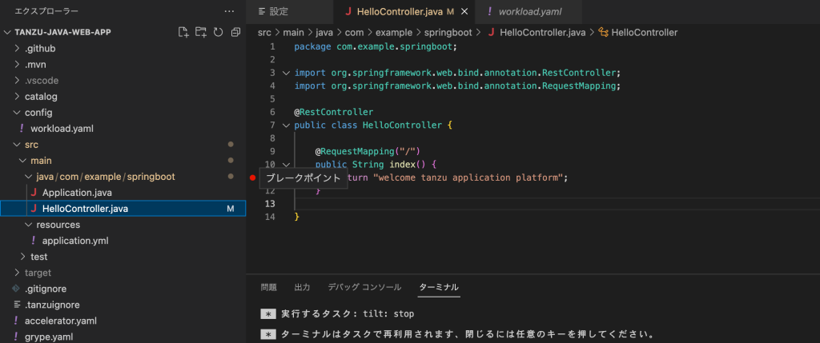Image resolution: width=820 pixels, height=343 pixels.
Task: Fold the import block at line 3
Action: click(287, 73)
